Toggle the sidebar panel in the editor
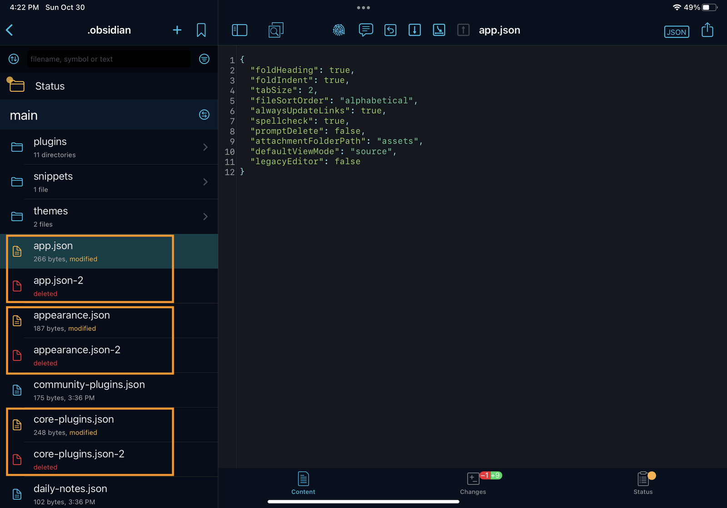 click(239, 30)
